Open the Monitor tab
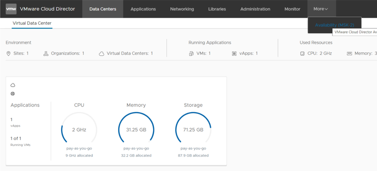 click(x=292, y=9)
